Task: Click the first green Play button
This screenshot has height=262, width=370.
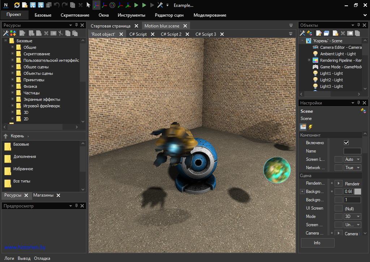Action: pos(136,5)
